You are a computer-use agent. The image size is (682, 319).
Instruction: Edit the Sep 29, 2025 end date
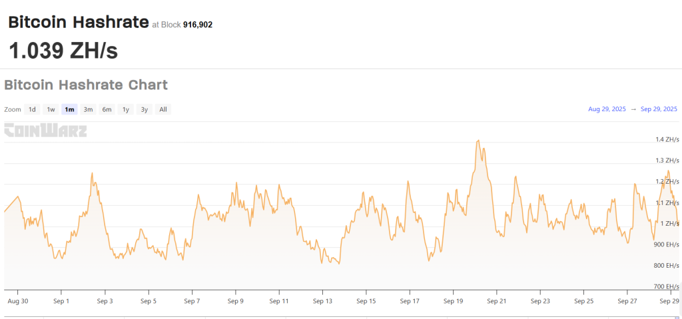tap(659, 109)
